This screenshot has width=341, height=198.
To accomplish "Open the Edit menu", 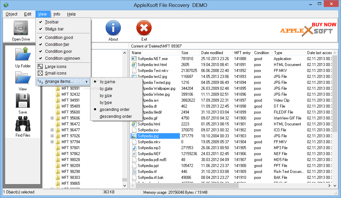I will [x=27, y=14].
